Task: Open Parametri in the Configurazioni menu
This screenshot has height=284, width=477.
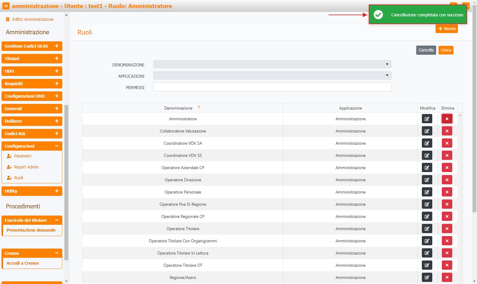Action: pos(23,156)
